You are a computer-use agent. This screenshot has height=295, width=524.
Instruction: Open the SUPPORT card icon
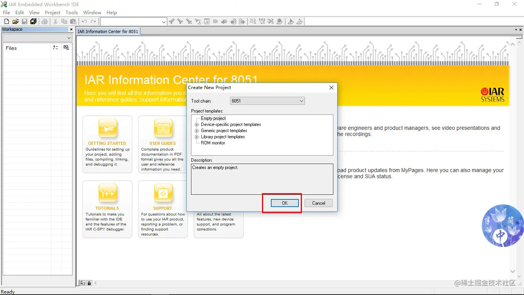click(x=163, y=193)
